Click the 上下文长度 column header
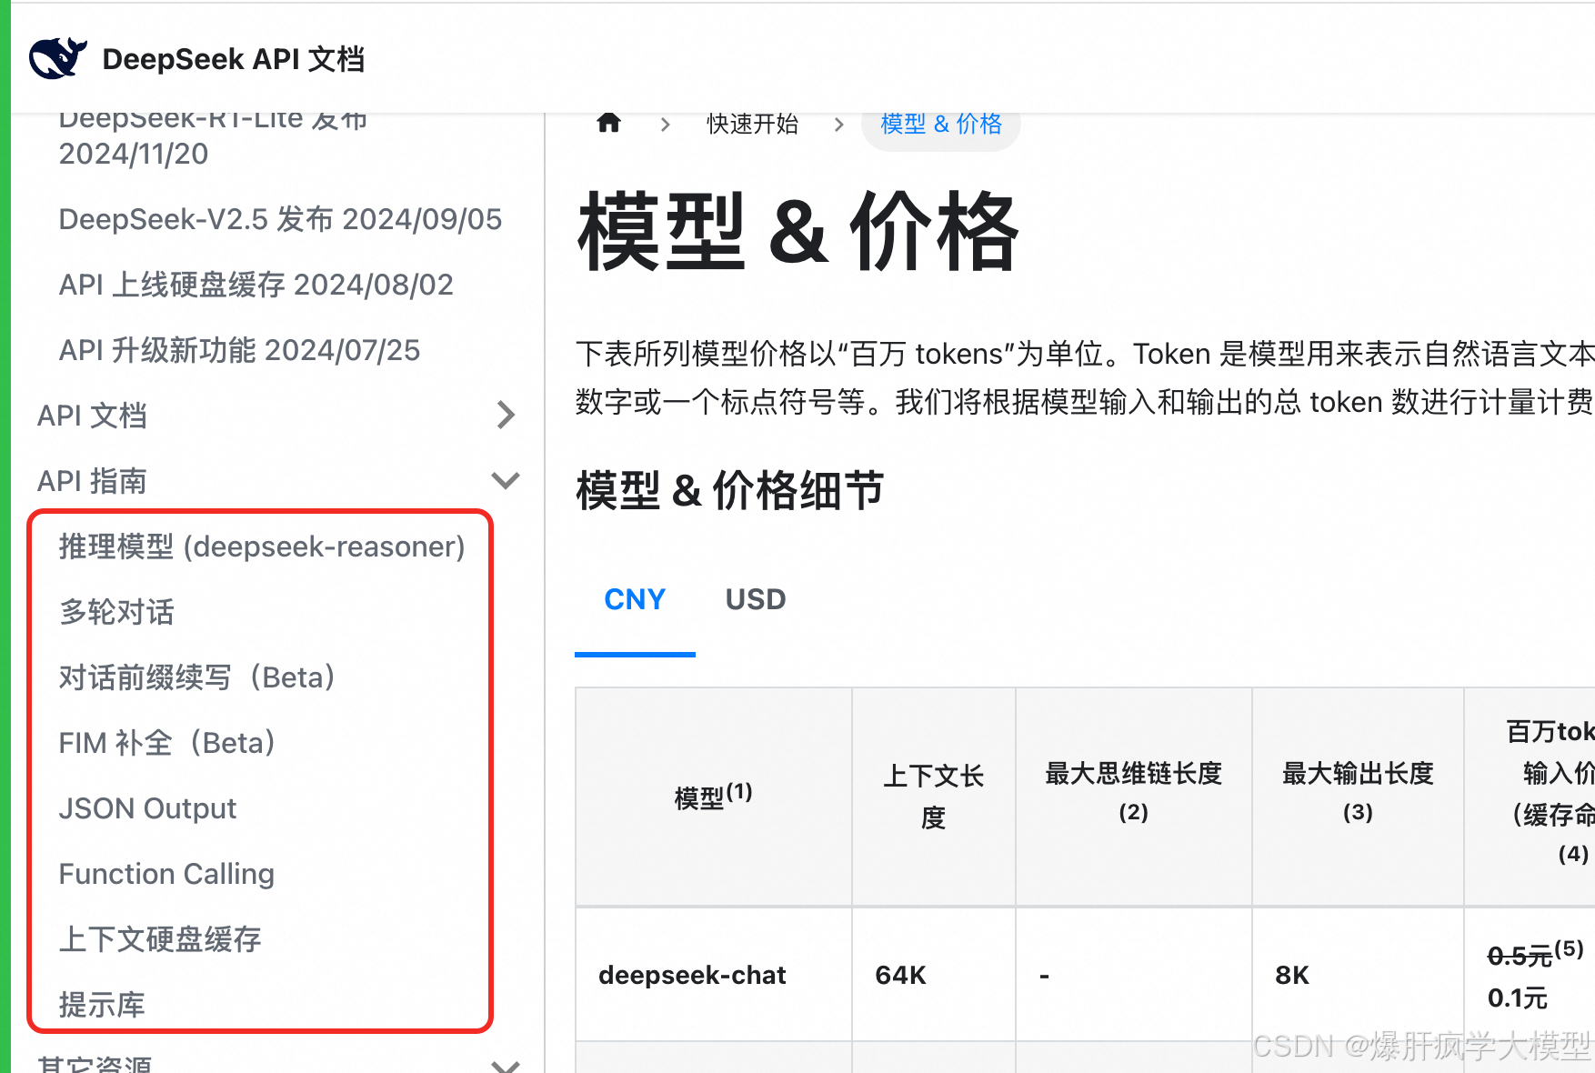This screenshot has height=1073, width=1595. coord(933,797)
